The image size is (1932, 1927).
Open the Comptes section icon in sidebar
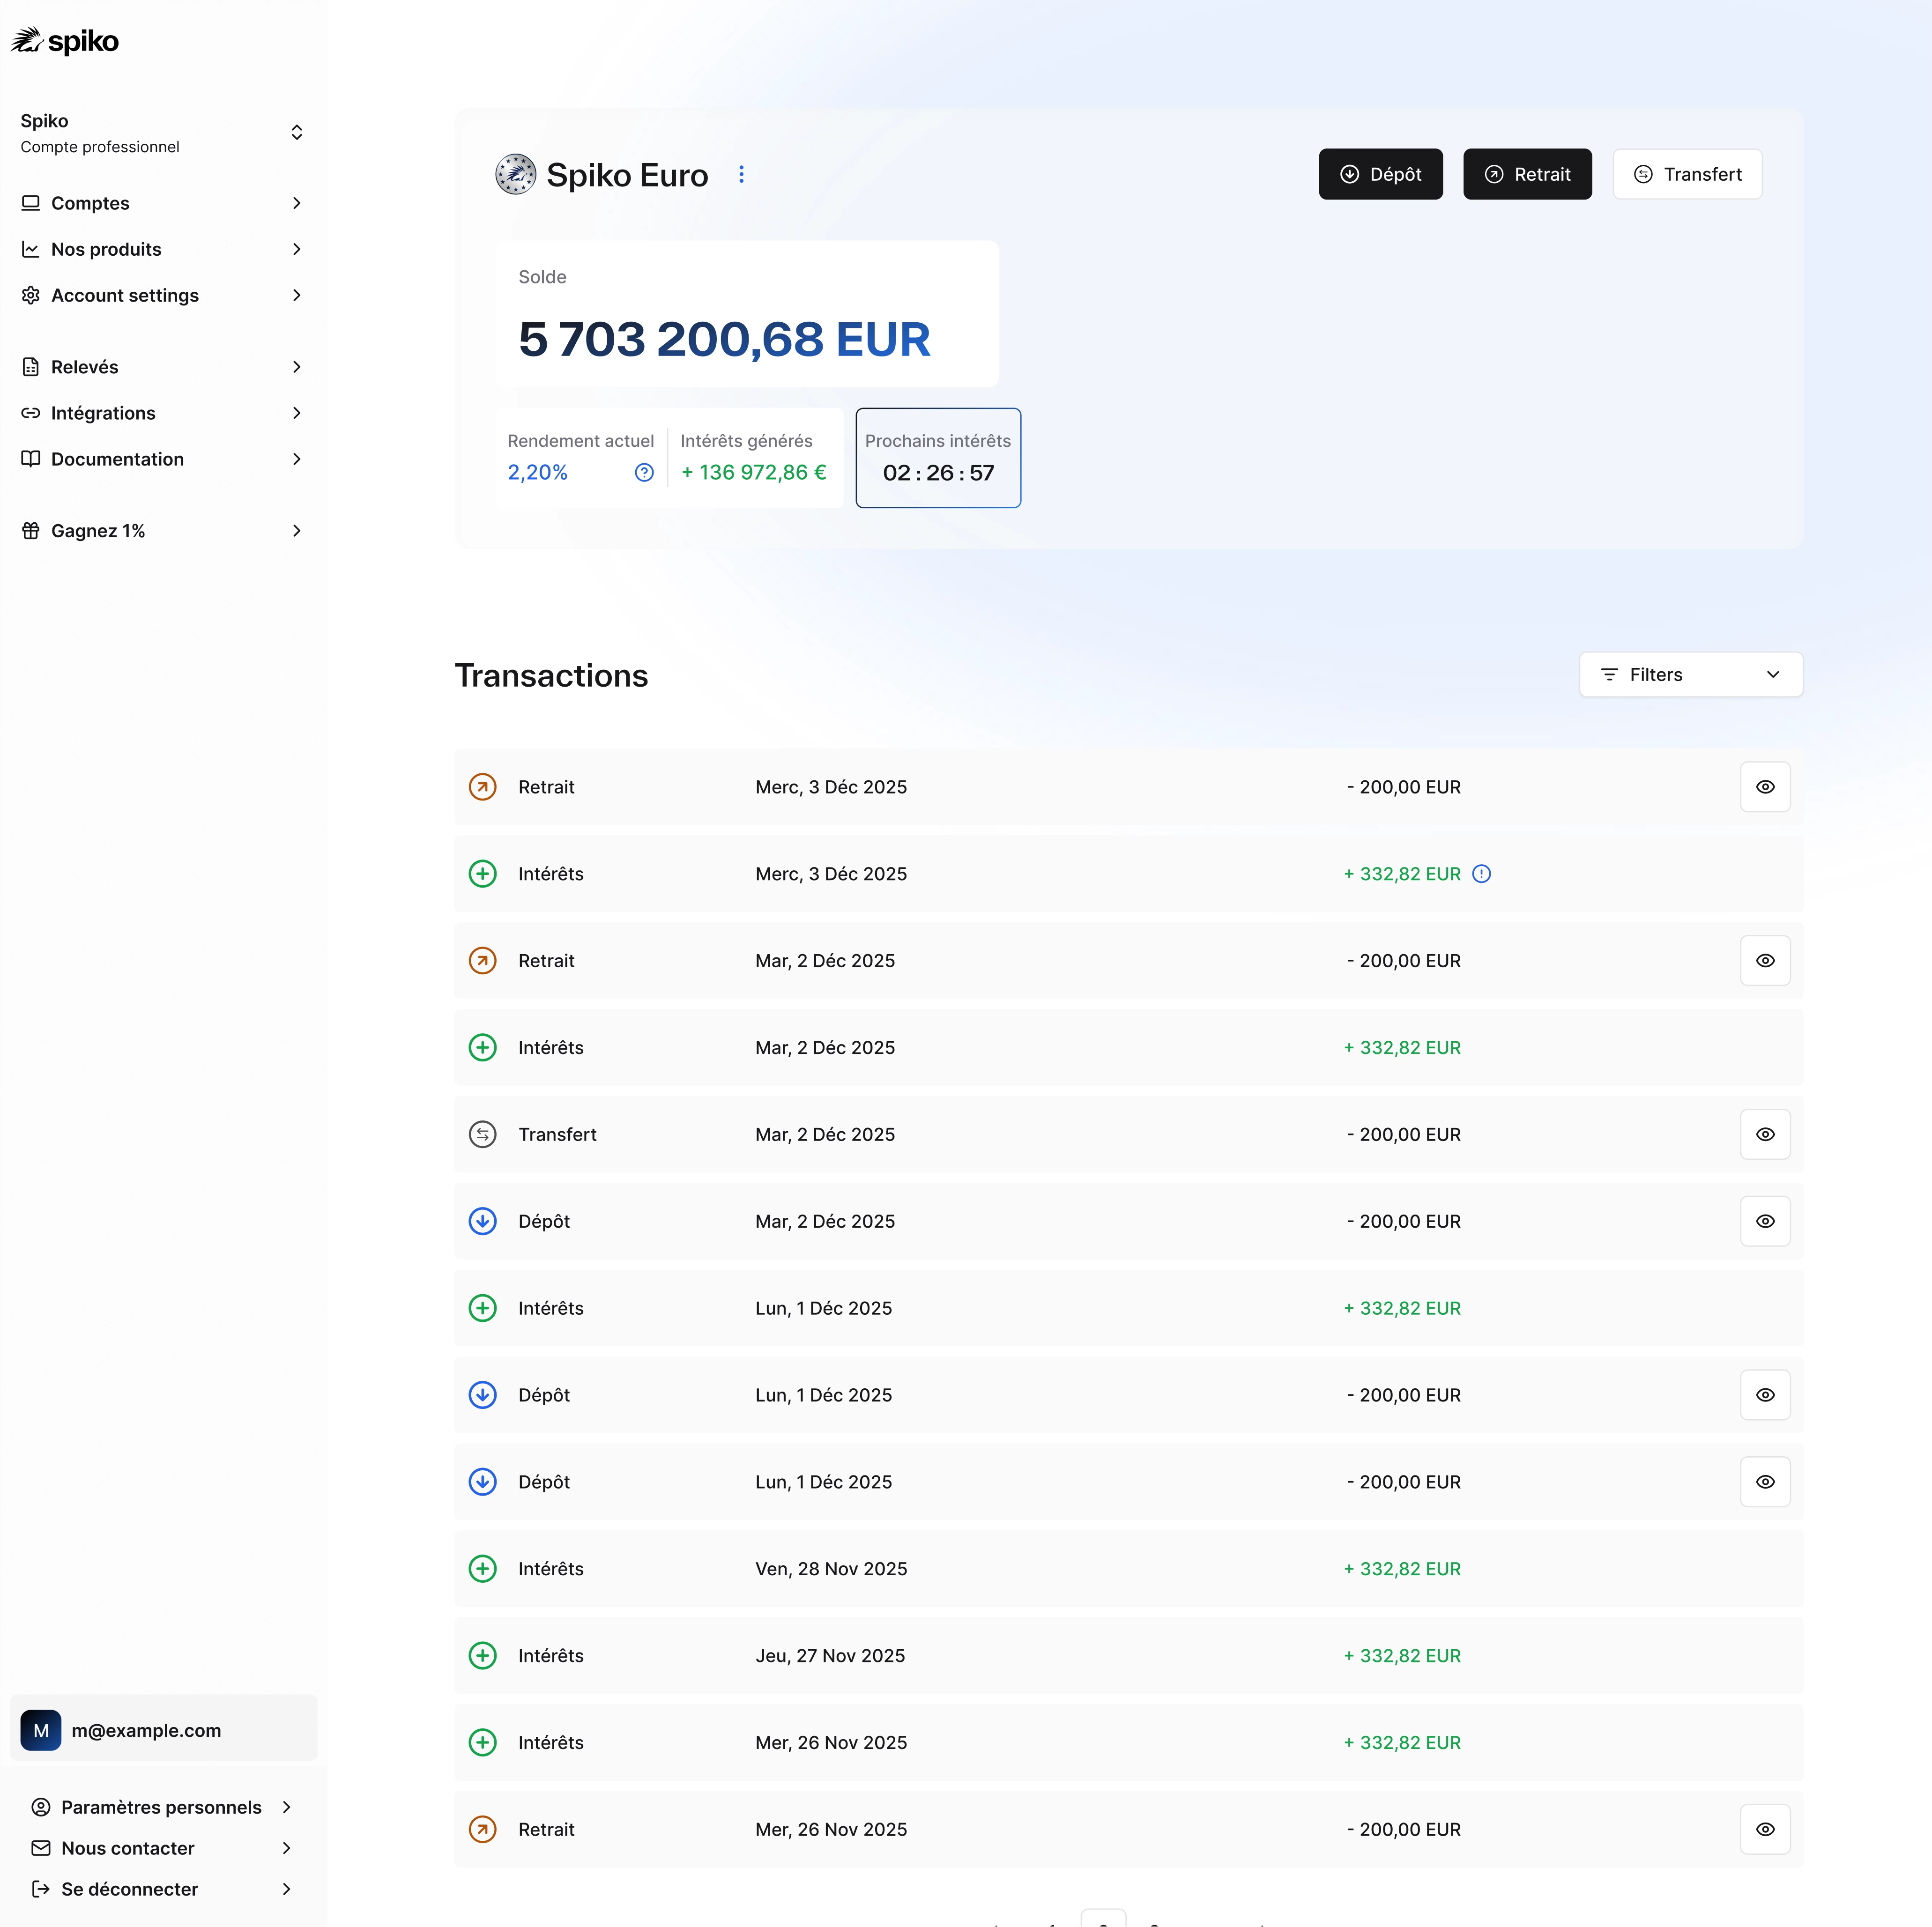click(x=30, y=202)
